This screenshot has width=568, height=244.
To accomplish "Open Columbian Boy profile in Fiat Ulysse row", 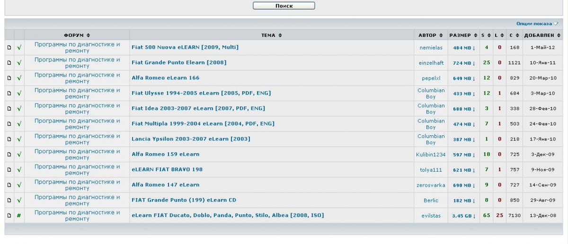I will (x=431, y=93).
